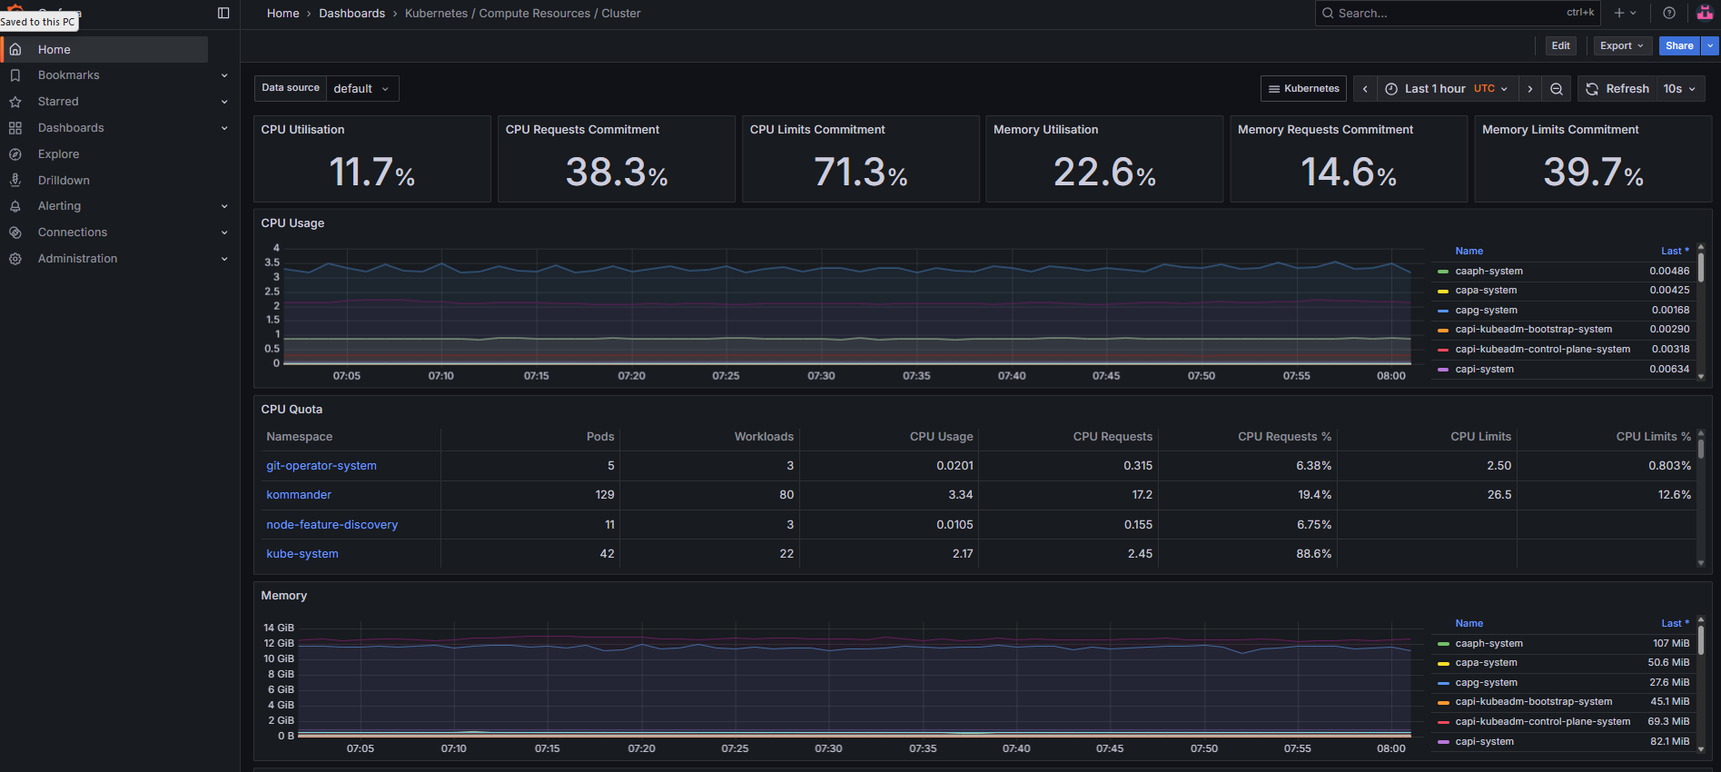Click caaph-system green color swatch in CPU legend

(x=1443, y=272)
